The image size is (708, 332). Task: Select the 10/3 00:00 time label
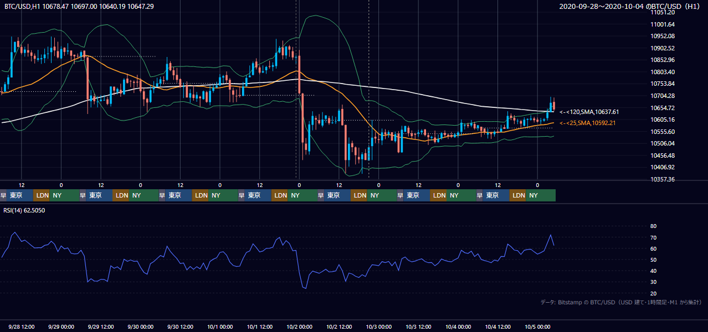pyautogui.click(x=379, y=327)
